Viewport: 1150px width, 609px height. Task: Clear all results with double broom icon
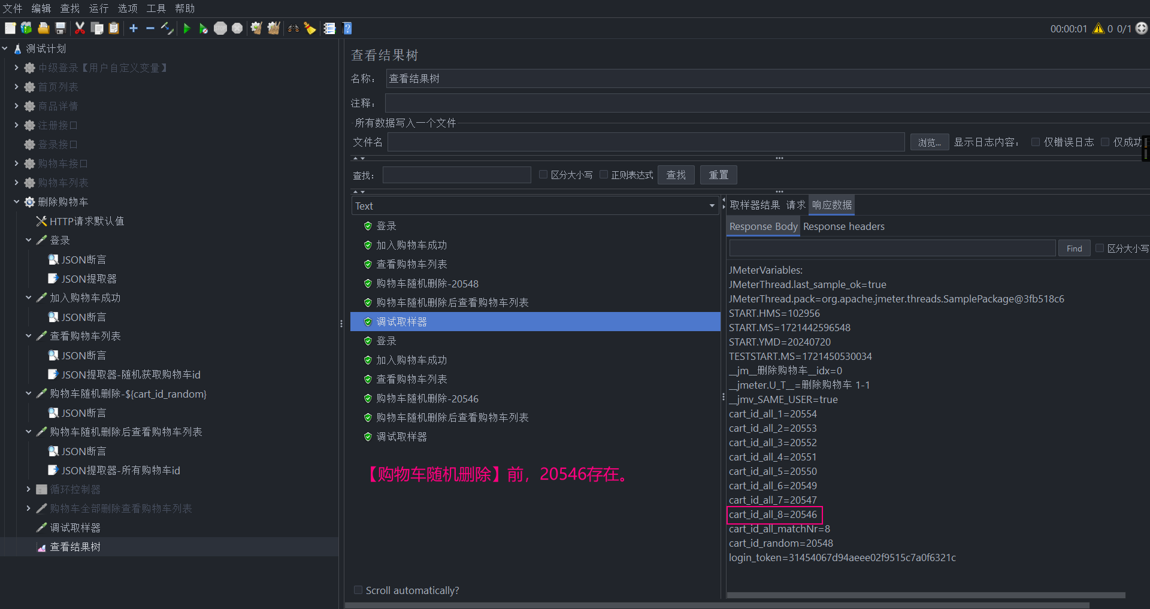[x=274, y=28]
